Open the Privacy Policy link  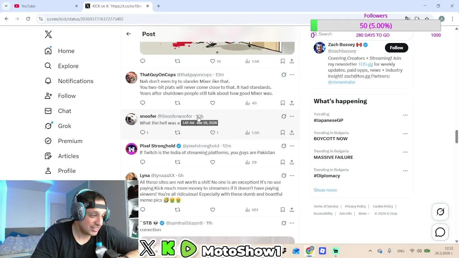355,206
